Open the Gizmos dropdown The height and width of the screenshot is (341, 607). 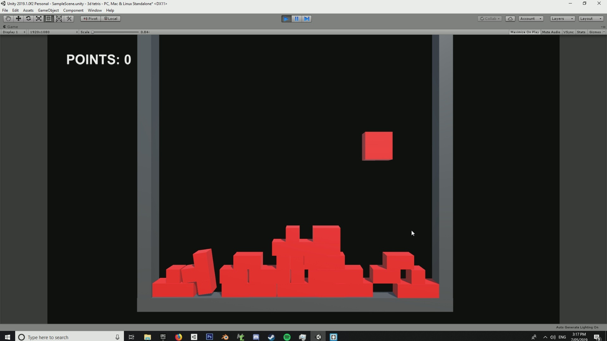(x=597, y=32)
